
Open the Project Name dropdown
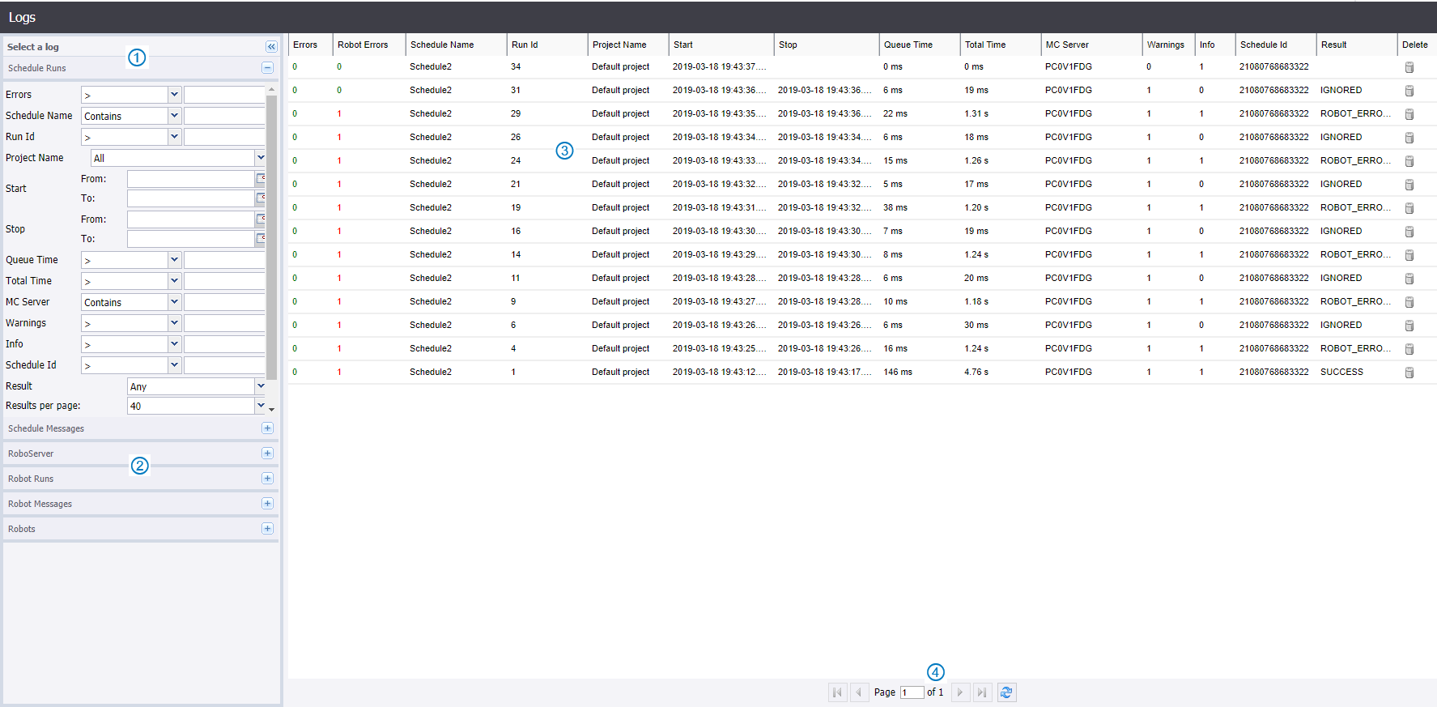260,158
